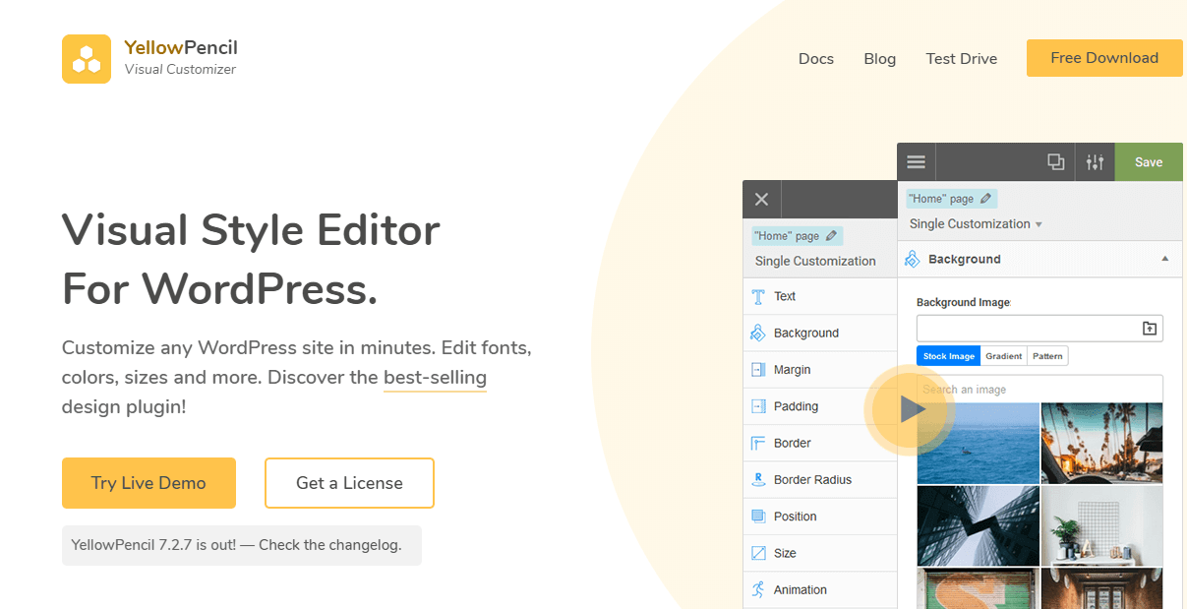Close the left customizer panel with X
1187x609 pixels.
click(x=761, y=200)
